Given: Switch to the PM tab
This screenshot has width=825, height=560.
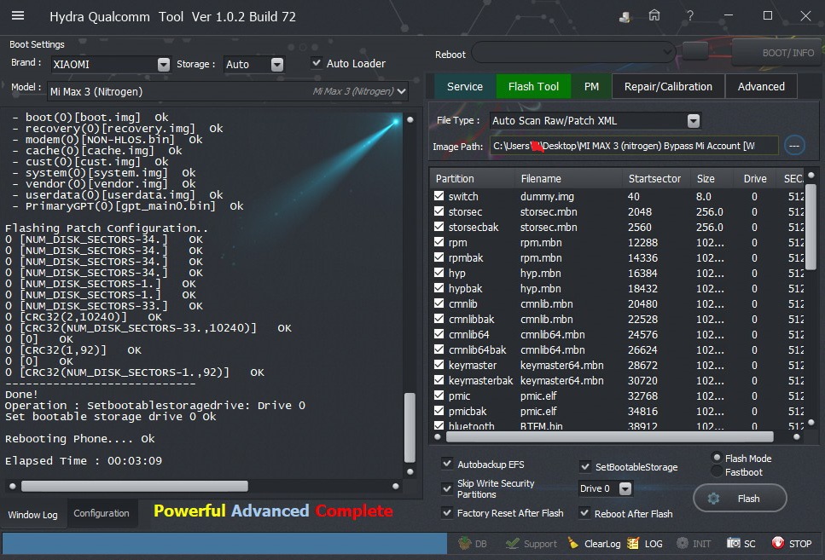Looking at the screenshot, I should [591, 86].
